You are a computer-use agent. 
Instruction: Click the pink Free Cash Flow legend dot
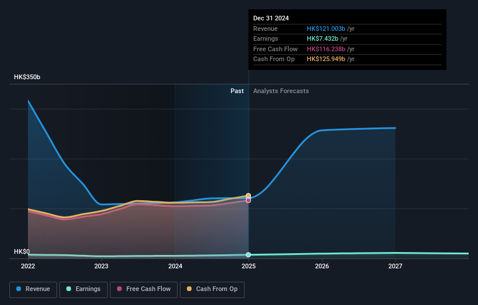[119, 289]
